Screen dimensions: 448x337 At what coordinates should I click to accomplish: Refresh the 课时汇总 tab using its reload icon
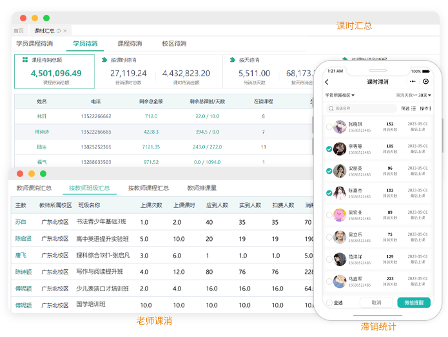(x=59, y=30)
